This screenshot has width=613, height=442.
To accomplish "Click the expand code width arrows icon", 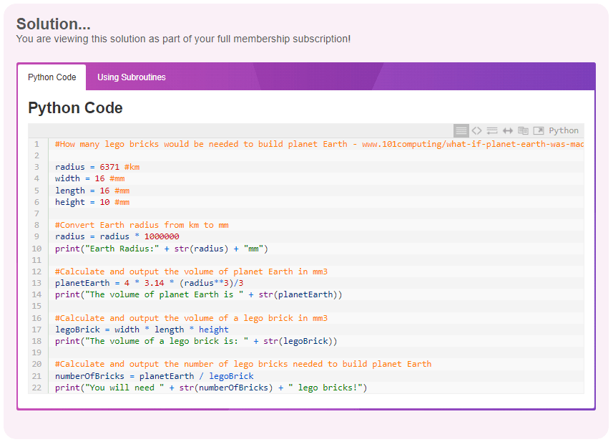I will point(507,131).
